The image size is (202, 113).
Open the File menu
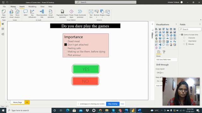click(4, 7)
